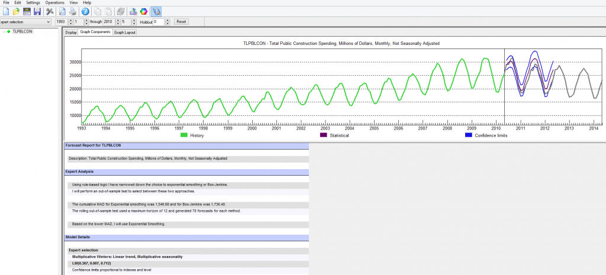Click the grayed Paste clipboard icon
The height and width of the screenshot is (275, 606).
coord(108,12)
